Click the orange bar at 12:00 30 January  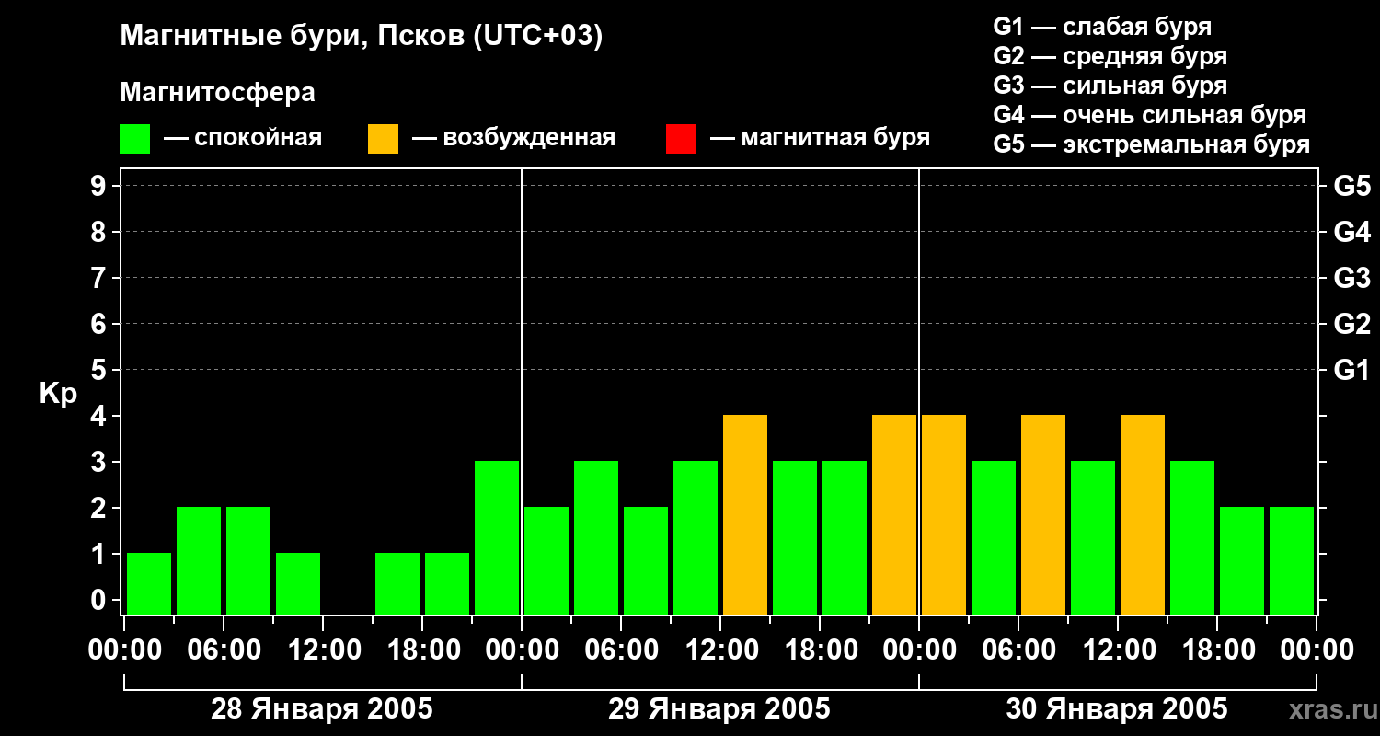[1143, 514]
